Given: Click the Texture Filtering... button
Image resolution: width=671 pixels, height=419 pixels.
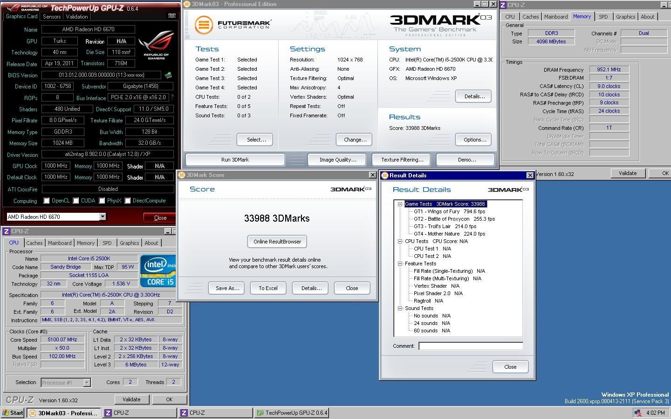Looking at the screenshot, I should [402, 160].
